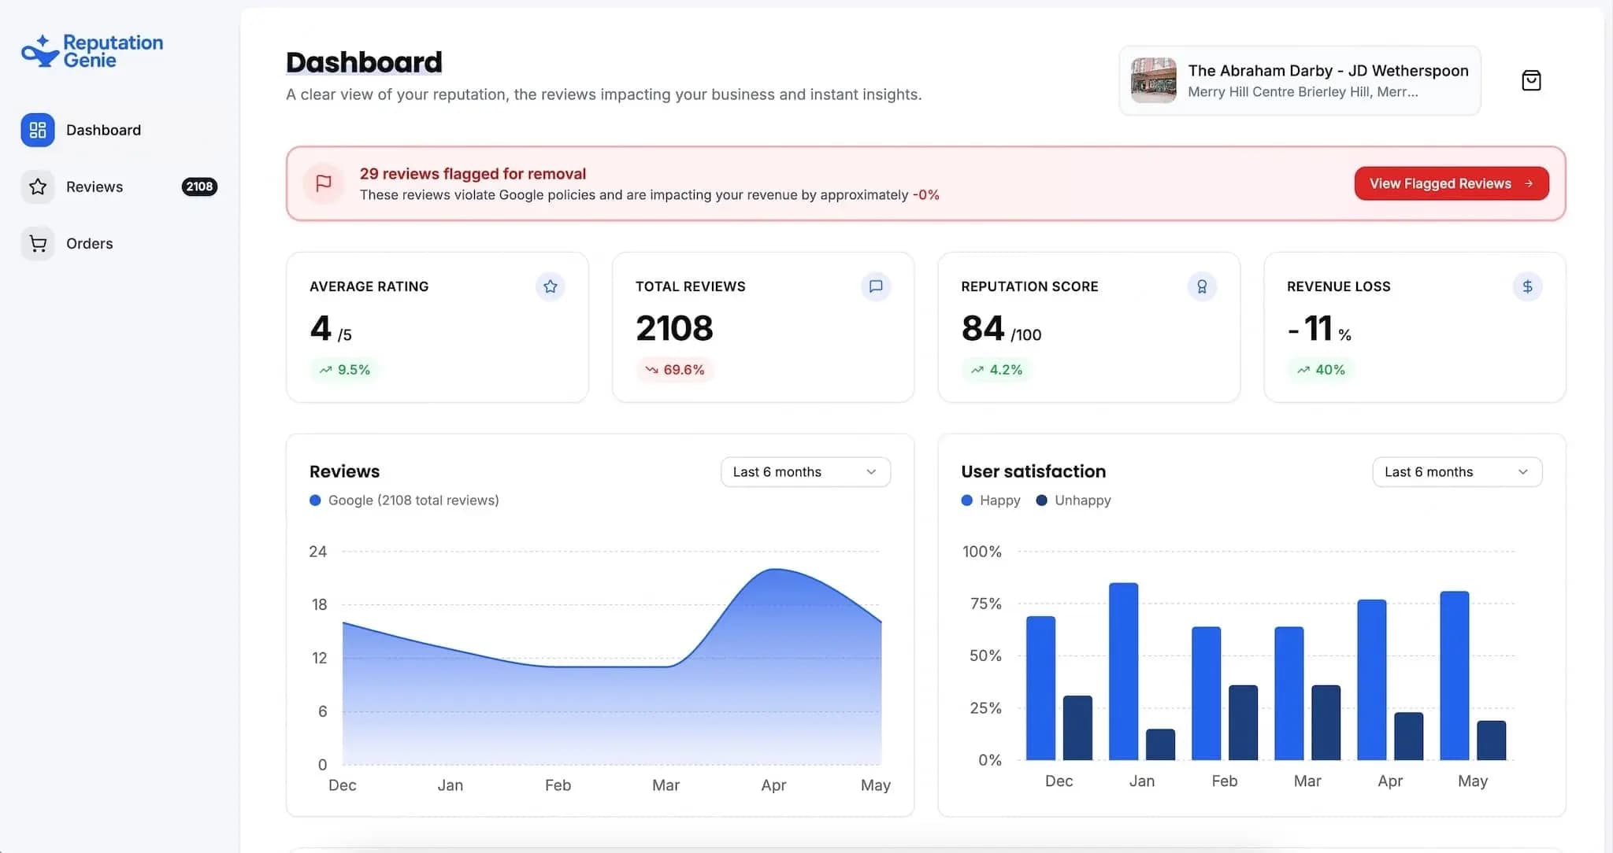Click the award icon on Reputation Score card
The height and width of the screenshot is (853, 1613).
pyautogui.click(x=1201, y=286)
